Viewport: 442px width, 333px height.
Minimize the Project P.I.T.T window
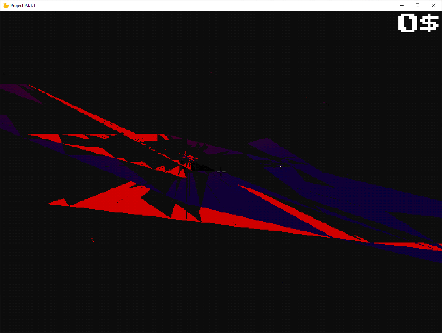point(402,5)
